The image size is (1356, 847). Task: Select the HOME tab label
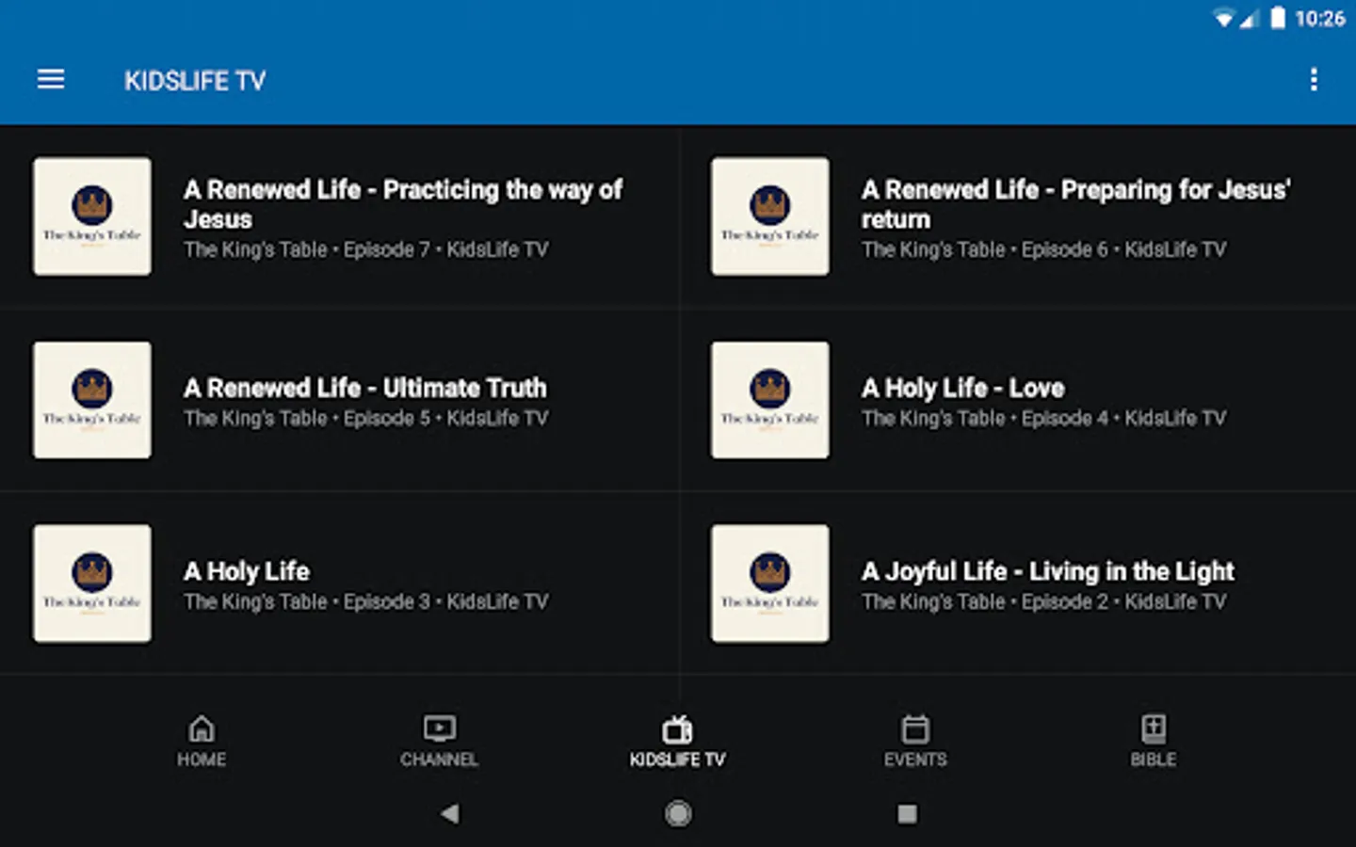coord(202,759)
